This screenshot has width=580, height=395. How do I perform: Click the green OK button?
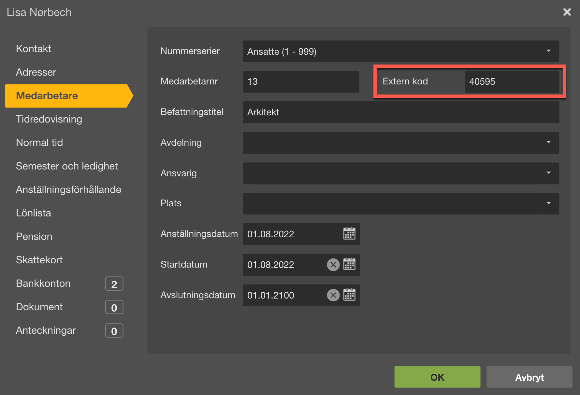(x=437, y=377)
